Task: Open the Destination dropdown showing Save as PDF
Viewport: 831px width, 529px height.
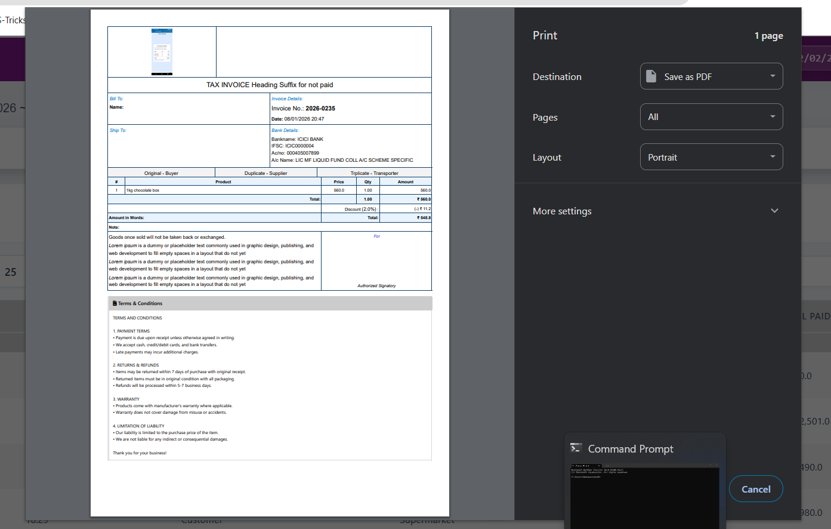Action: click(x=711, y=76)
